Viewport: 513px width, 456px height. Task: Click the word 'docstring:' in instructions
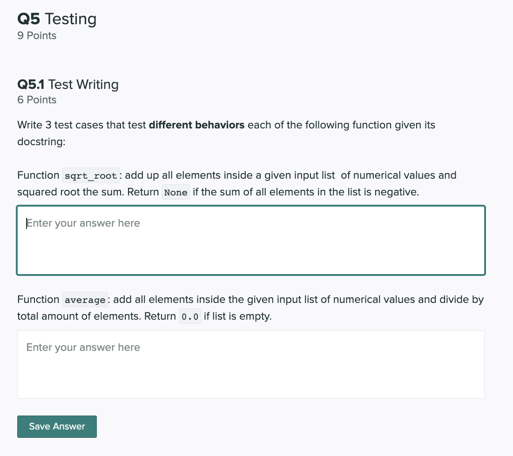[41, 141]
